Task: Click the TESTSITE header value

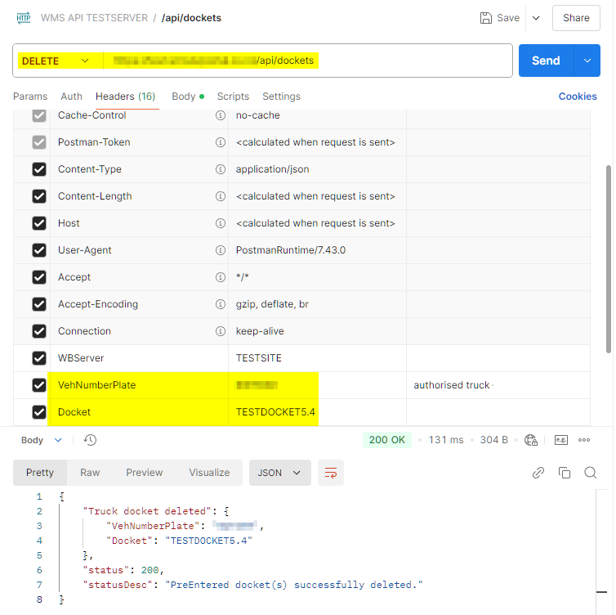Action: click(258, 358)
